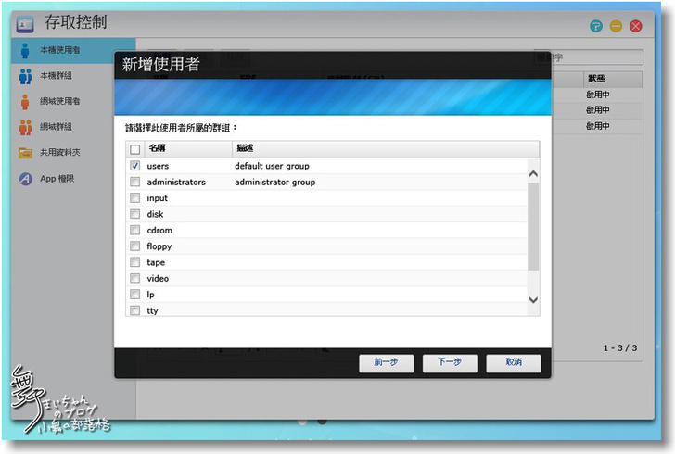The width and height of the screenshot is (675, 454).
Task: Select the "administrator group" description text
Action: 275,182
